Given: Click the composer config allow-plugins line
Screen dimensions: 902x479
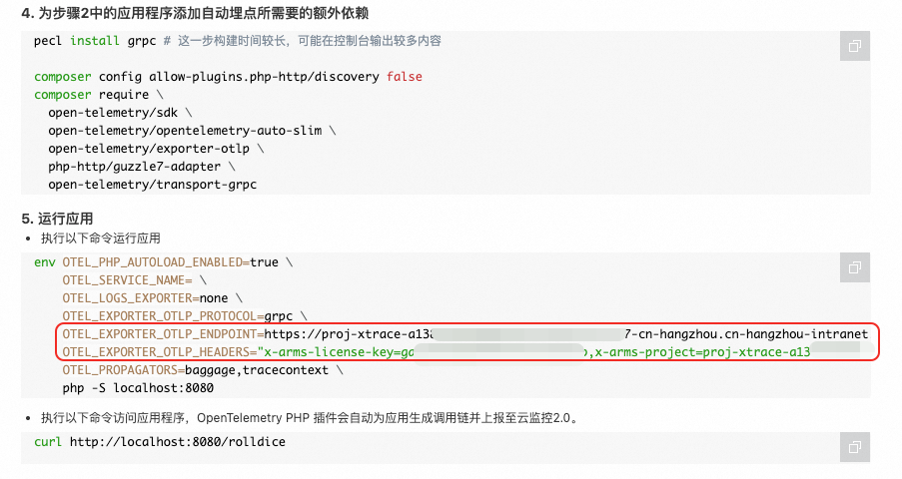Looking at the screenshot, I should [228, 77].
